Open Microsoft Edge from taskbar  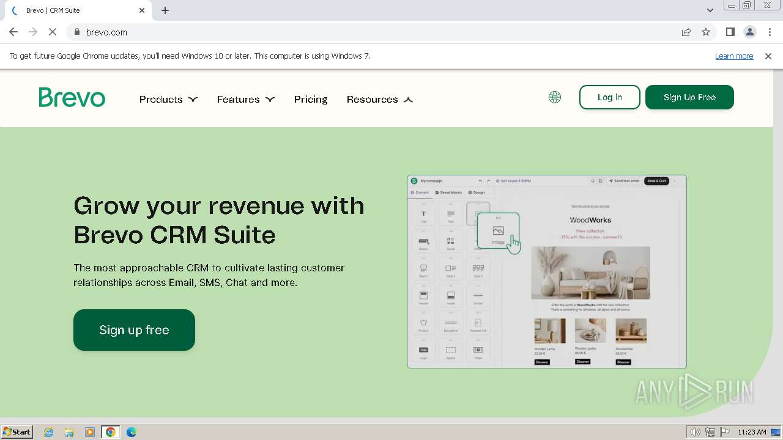tap(132, 432)
